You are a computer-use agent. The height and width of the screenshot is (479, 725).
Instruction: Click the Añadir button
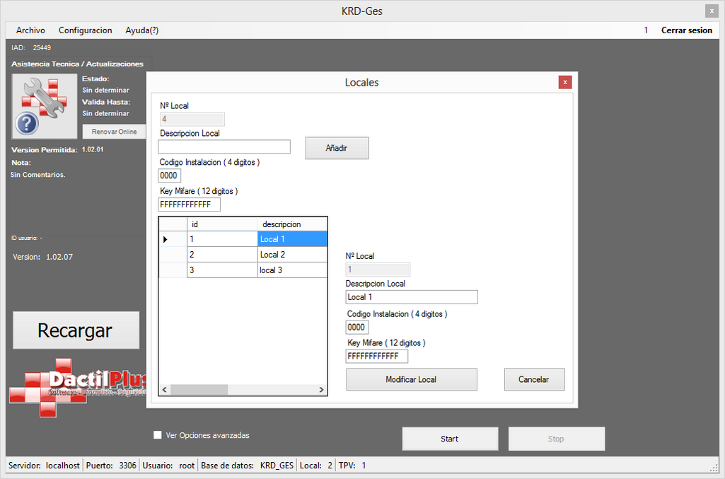(x=337, y=148)
